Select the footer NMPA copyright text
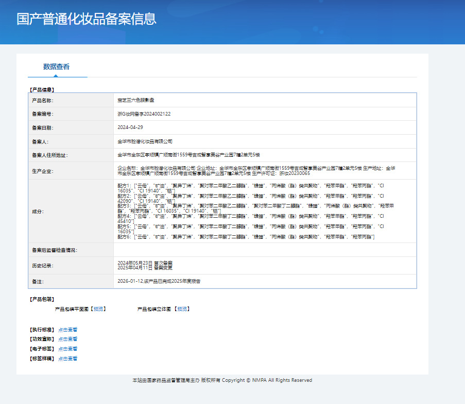Image resolution: width=465 pixels, height=404 pixels. point(222,380)
